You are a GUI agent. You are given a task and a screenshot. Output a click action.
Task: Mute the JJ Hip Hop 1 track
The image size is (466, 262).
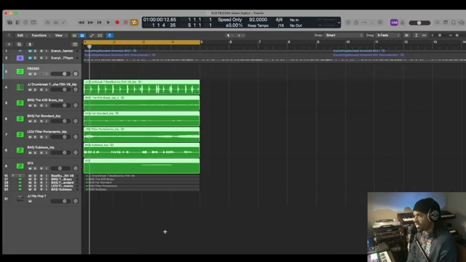[x=30, y=201]
